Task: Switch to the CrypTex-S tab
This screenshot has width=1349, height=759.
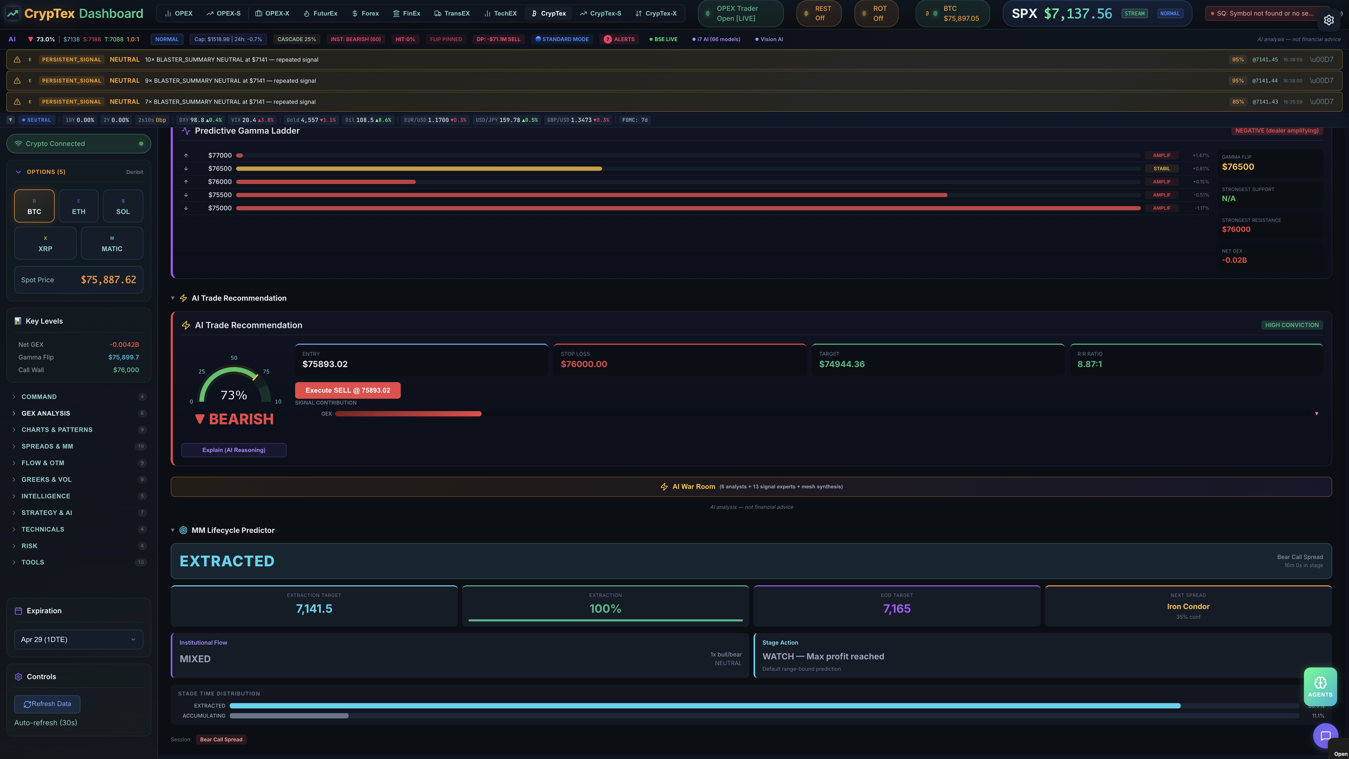Action: [x=600, y=14]
